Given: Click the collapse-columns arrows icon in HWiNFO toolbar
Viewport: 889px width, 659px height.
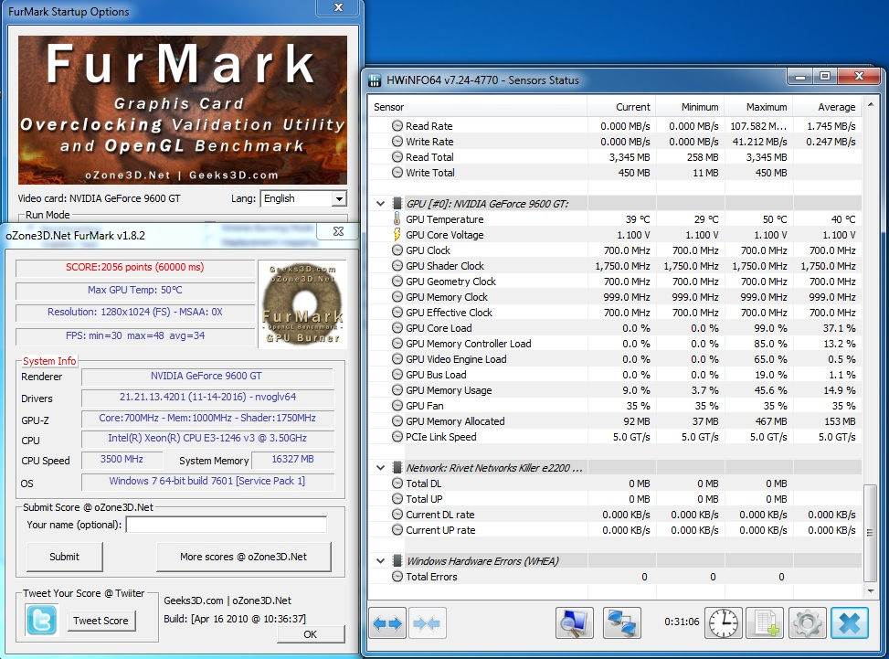Looking at the screenshot, I should (427, 623).
